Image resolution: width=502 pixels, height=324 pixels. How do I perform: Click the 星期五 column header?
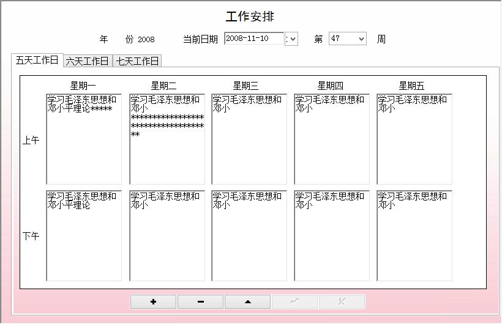411,86
